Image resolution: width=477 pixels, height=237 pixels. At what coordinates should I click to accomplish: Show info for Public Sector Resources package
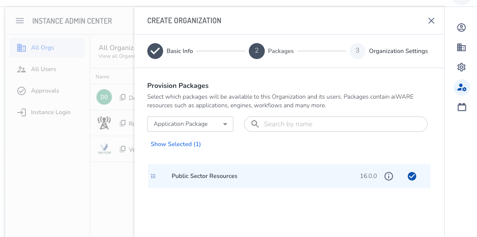pyautogui.click(x=388, y=176)
